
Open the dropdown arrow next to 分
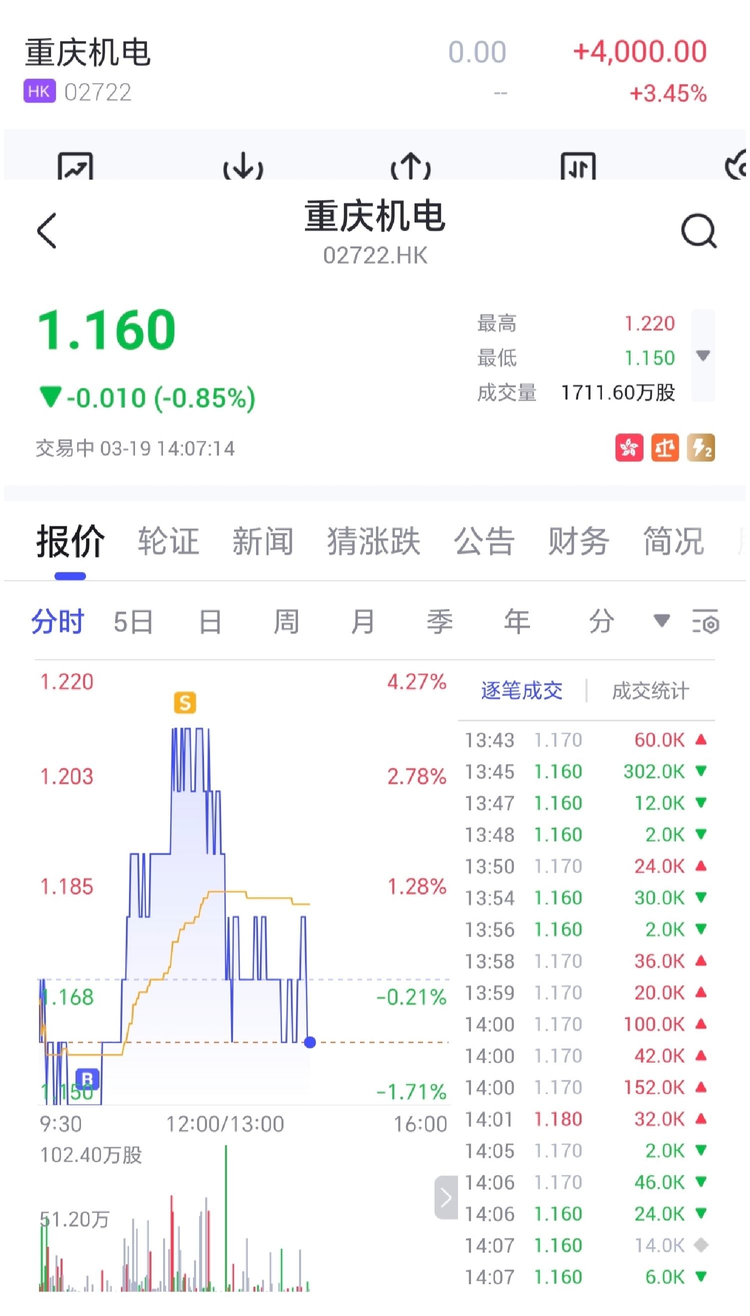tap(661, 620)
